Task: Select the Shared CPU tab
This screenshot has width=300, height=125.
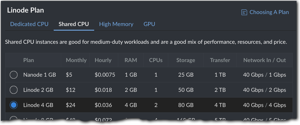Action: point(74,24)
